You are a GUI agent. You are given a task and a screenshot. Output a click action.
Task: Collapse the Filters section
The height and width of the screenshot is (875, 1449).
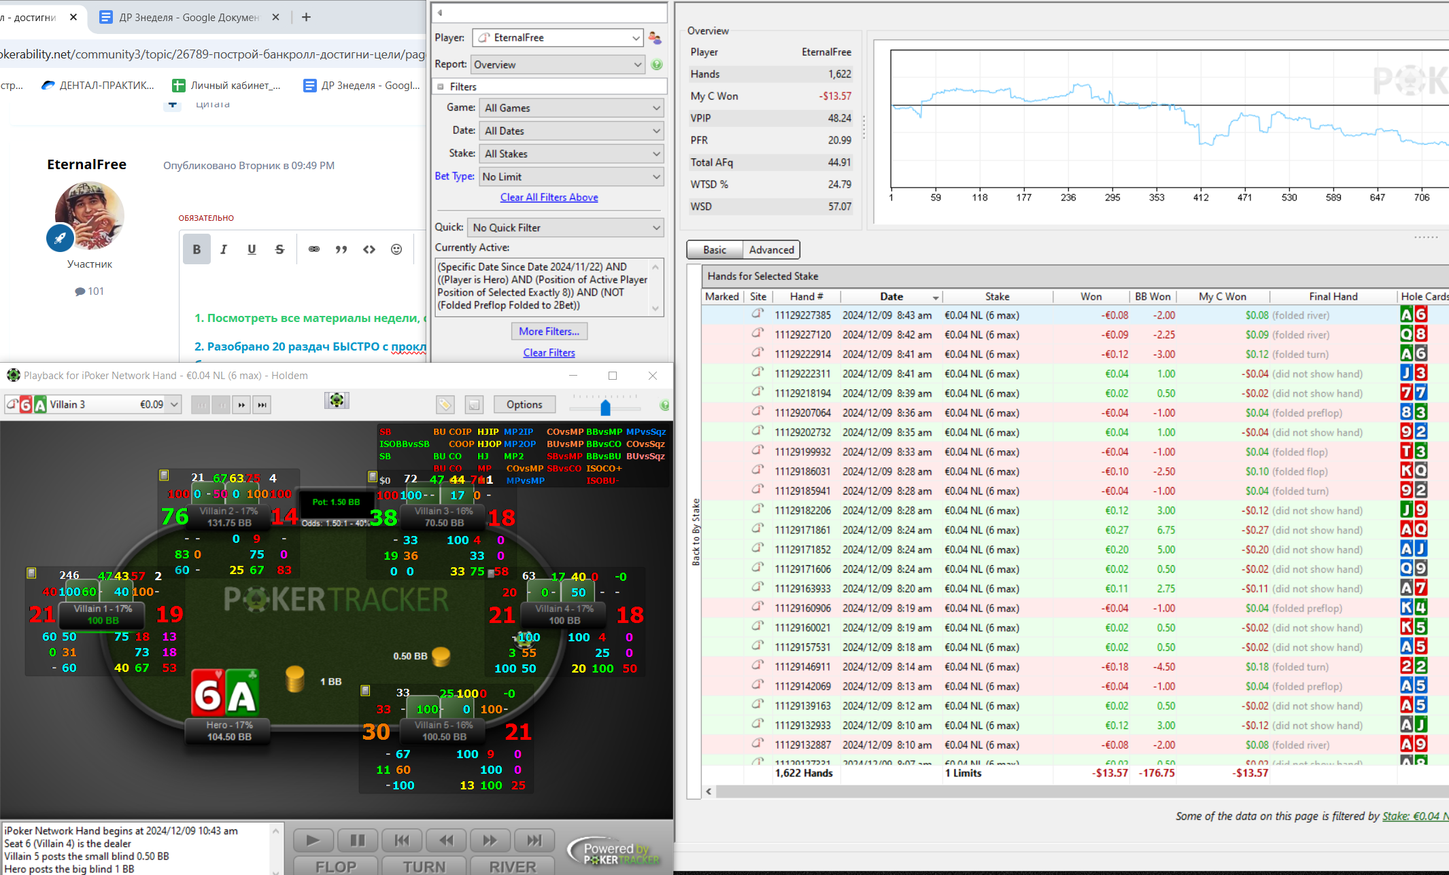[441, 86]
